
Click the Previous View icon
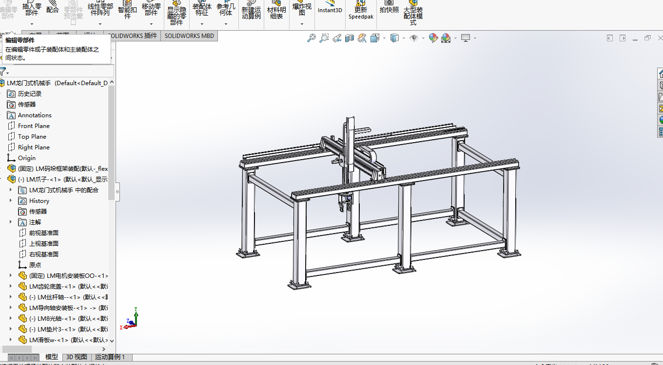tap(337, 38)
